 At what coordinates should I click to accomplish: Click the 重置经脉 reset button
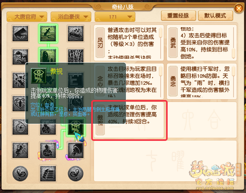179,16
